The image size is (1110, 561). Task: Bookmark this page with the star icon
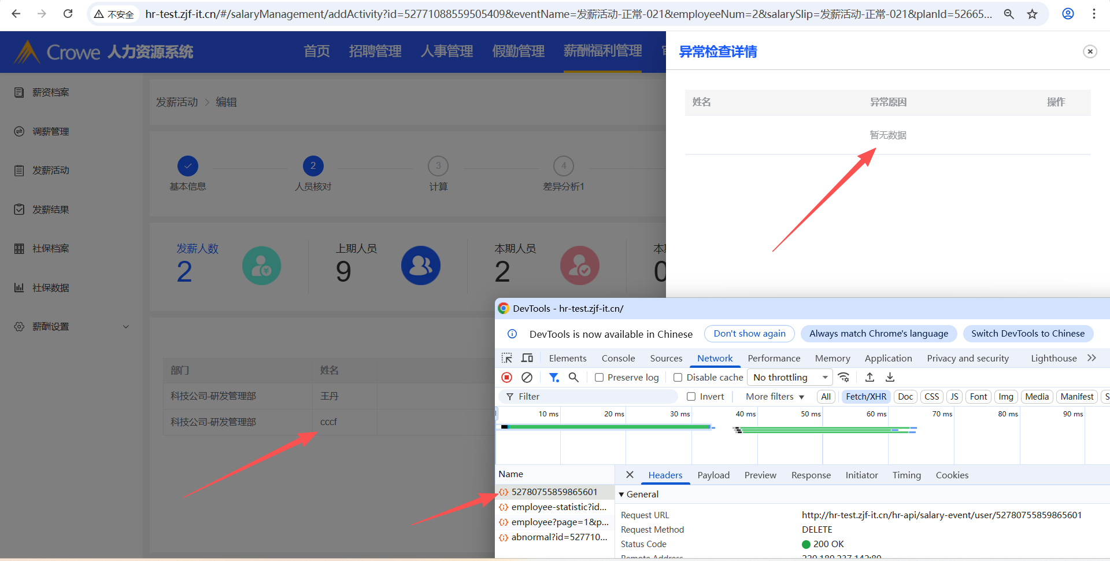1033,14
